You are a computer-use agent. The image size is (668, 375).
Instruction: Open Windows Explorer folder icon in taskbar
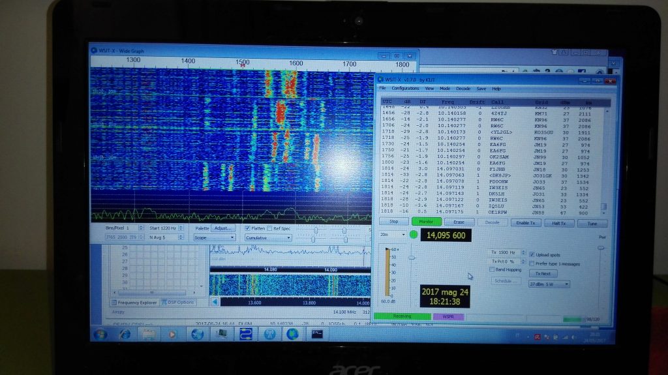point(148,335)
